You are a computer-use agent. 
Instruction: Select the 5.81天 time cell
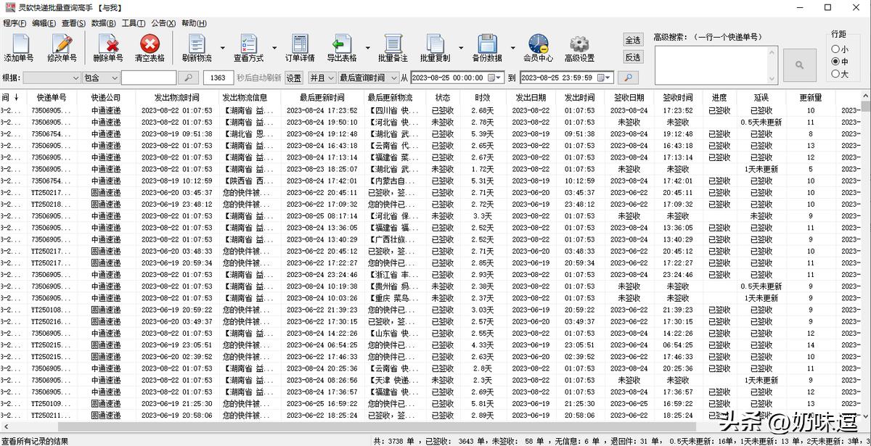pos(483,404)
